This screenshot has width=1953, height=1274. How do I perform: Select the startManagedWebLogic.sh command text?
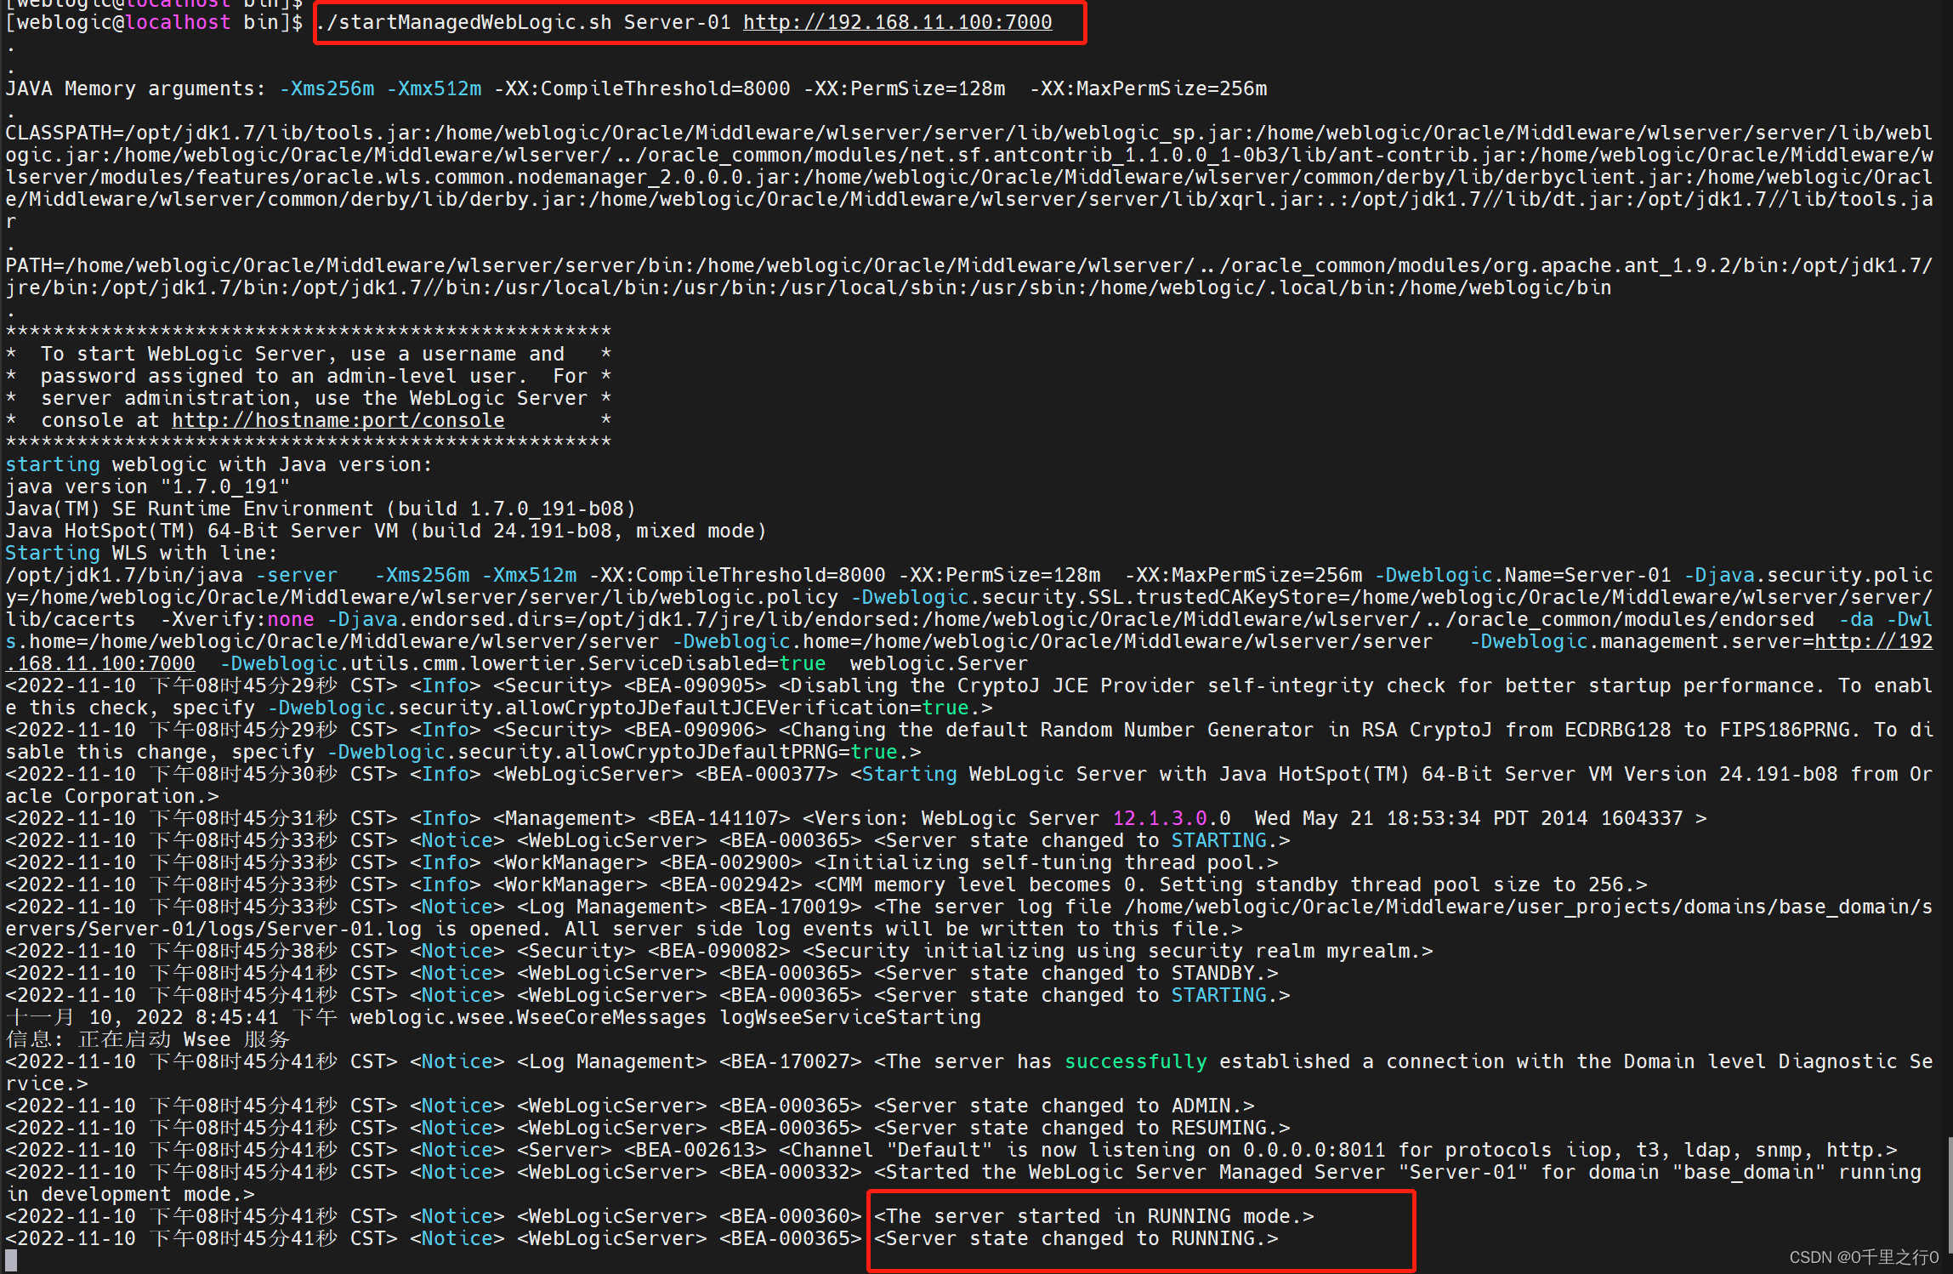(463, 22)
